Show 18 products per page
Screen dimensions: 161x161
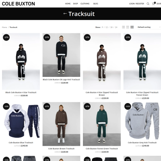coord(111,27)
